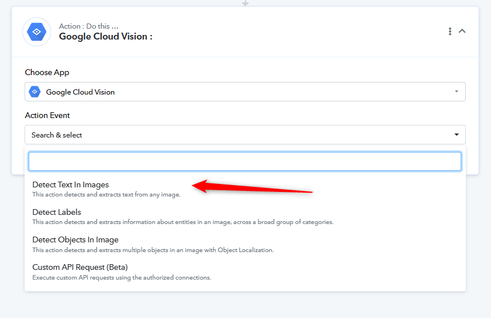Viewport: 491px width, 318px height.
Task: Click the small Google Cloud Vision icon in Choose App field
Action: pos(35,92)
